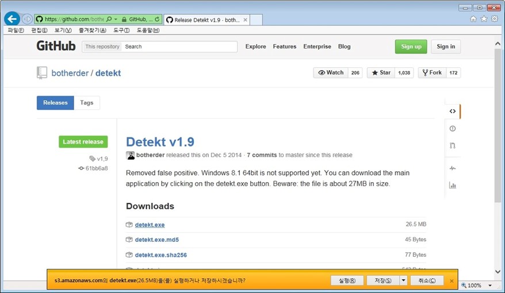Open the 편집(E) menu
Screen dimensions: 505x293
[x=39, y=30]
